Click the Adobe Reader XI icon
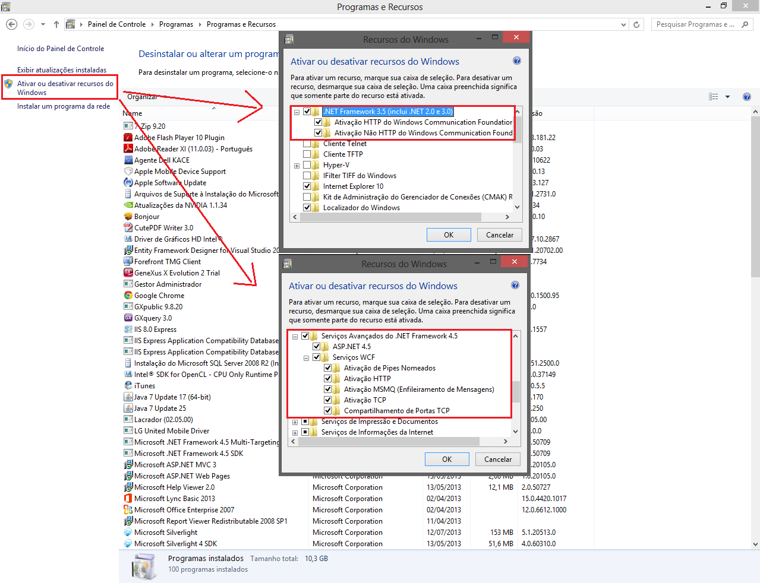760x583 pixels. [128, 148]
